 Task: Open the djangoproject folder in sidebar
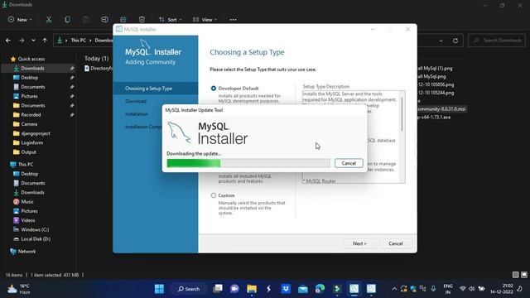[x=36, y=133]
